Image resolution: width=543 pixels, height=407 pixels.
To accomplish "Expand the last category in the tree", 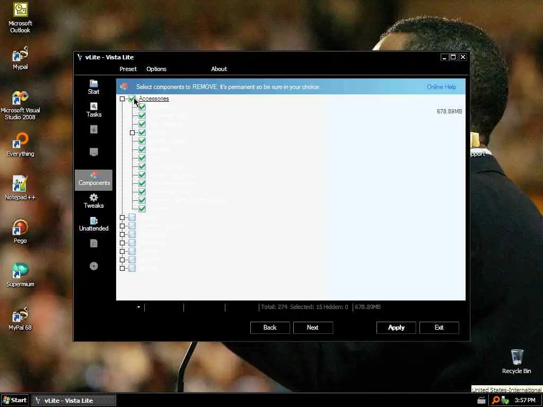I will (122, 269).
